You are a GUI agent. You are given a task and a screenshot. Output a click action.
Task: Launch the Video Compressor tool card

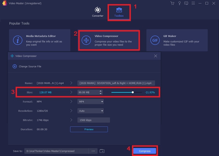pos(109,40)
